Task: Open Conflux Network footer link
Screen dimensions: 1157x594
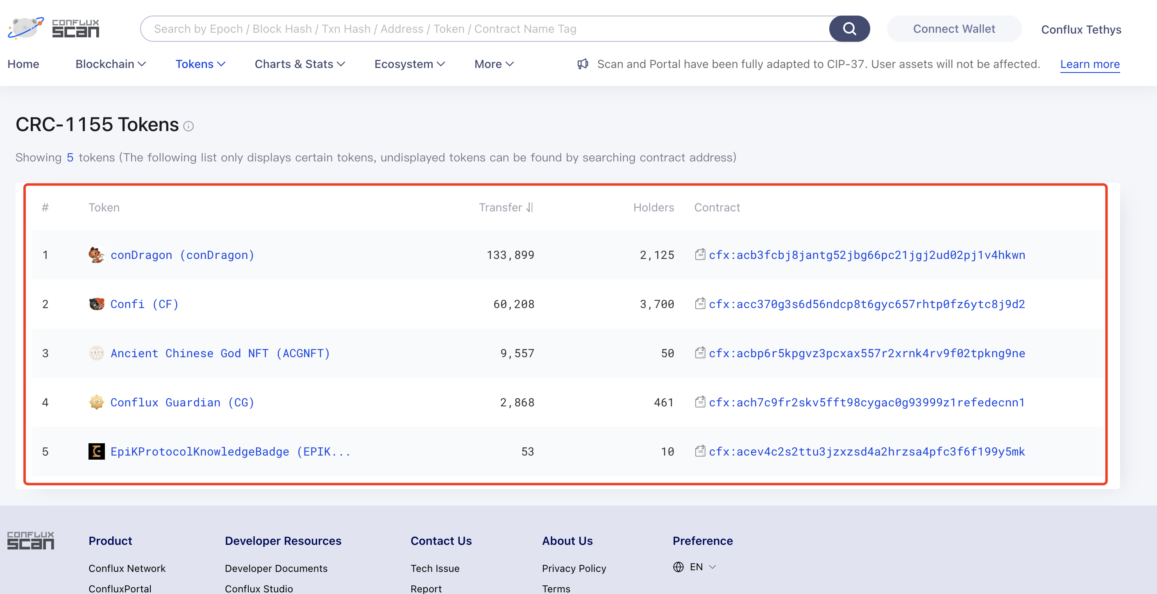Action: 127,569
